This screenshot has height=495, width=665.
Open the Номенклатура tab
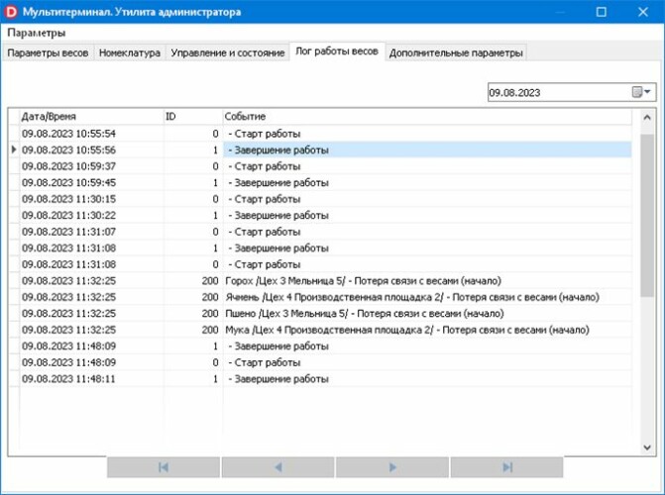129,52
